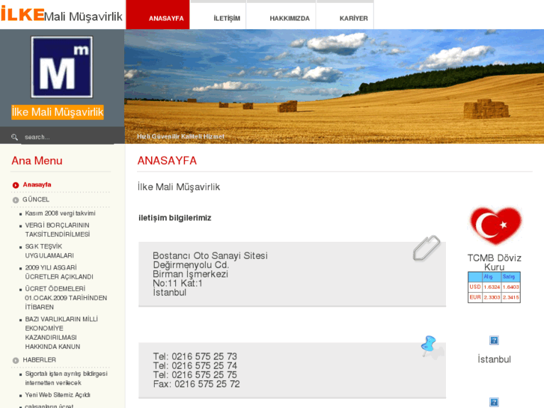Click the Bostancı Oto Sanayi Sitesi address line
Viewport: 544px width, 408px height.
(x=210, y=255)
